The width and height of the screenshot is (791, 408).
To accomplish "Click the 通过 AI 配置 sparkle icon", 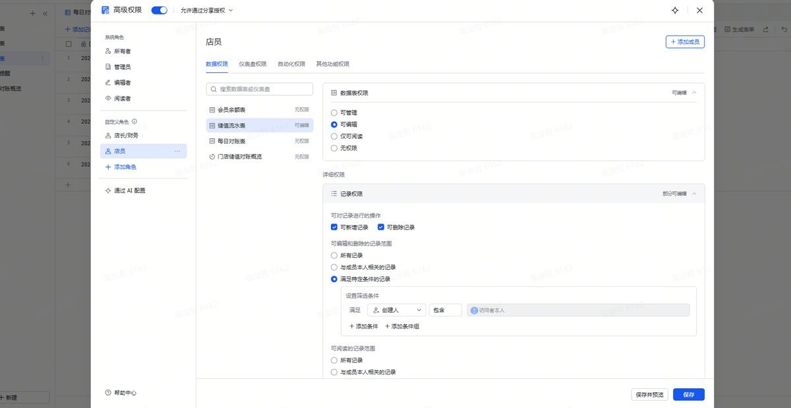I will coord(108,191).
